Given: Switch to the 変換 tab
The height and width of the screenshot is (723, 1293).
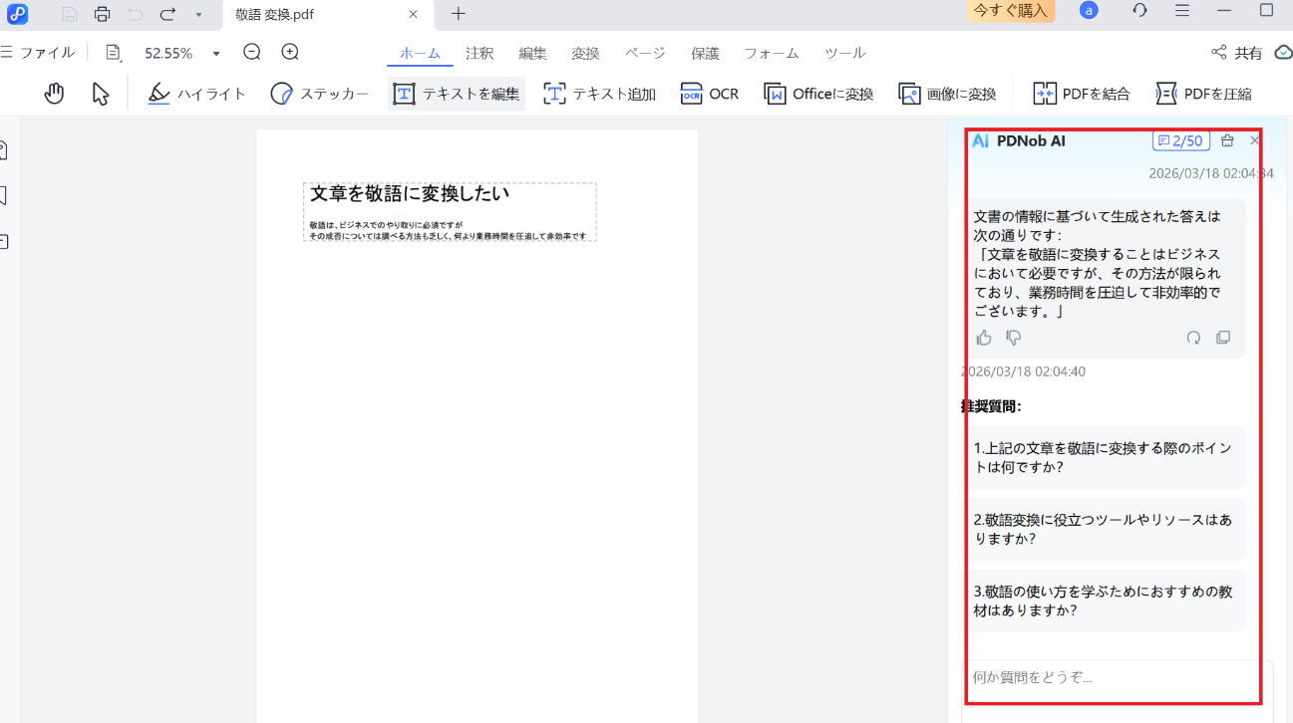Looking at the screenshot, I should pyautogui.click(x=585, y=53).
